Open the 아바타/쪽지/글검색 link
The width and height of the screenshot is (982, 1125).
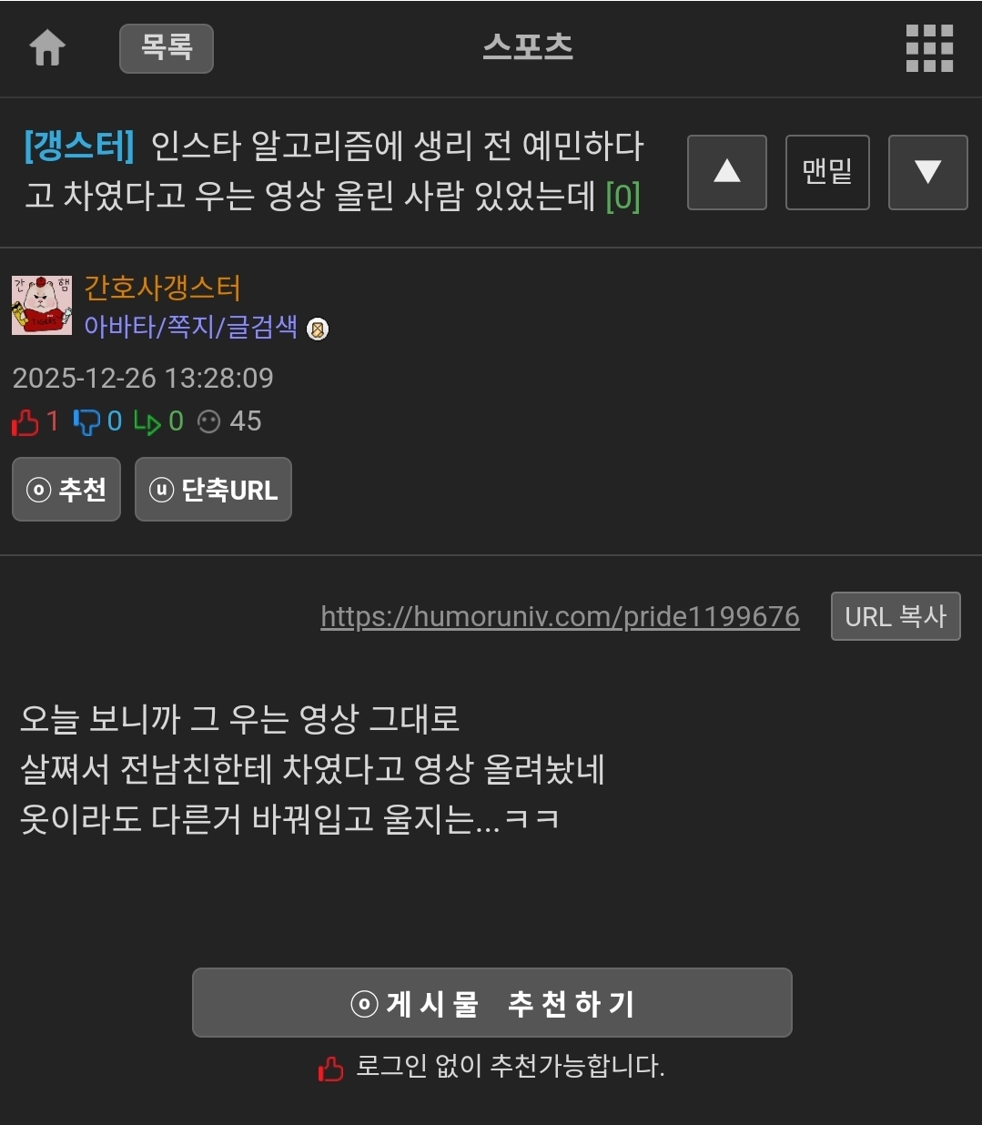point(190,327)
